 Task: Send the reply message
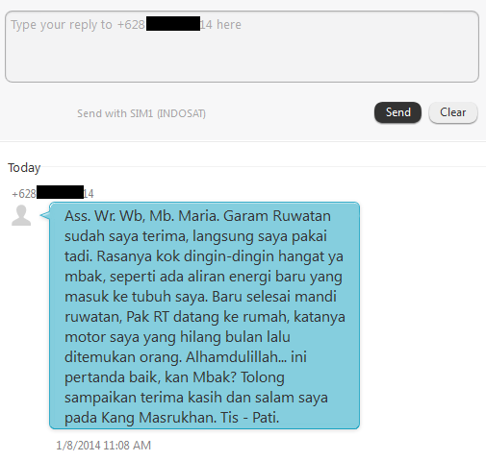click(397, 112)
